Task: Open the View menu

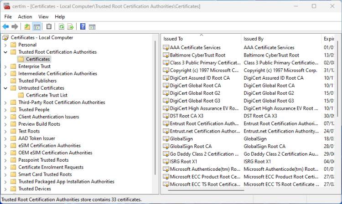Action: pos(43,17)
